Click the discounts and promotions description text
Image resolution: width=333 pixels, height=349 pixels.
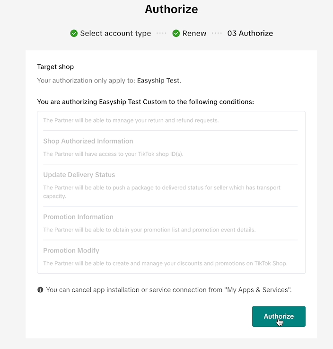pos(165,263)
